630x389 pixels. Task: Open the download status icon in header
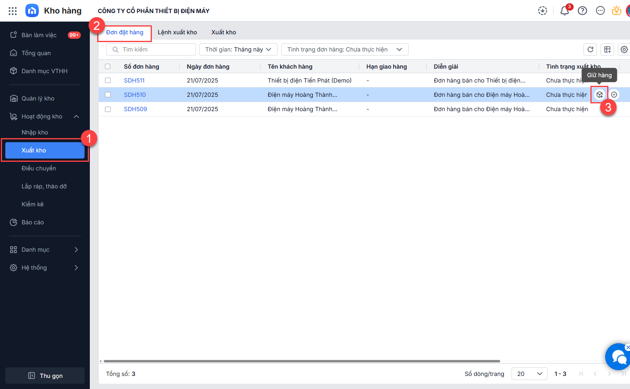(x=543, y=11)
